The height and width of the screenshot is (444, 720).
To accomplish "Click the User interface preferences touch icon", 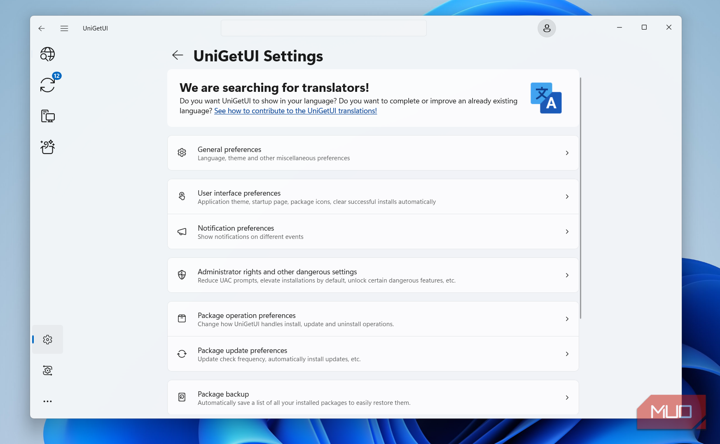I will click(x=182, y=196).
